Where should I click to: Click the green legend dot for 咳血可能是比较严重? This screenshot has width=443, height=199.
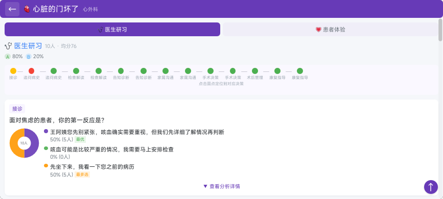pyautogui.click(x=46, y=148)
